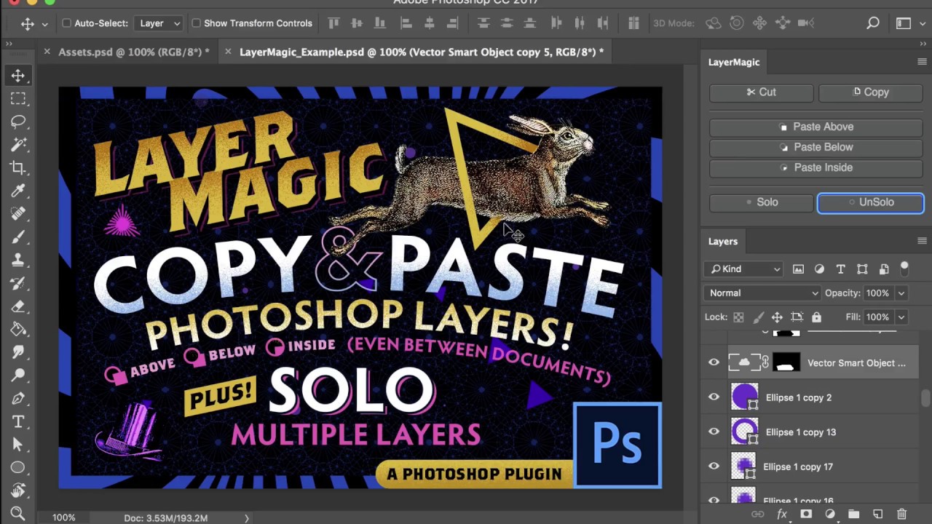Select the Spot Healing Brush tool
This screenshot has width=932, height=524.
click(x=18, y=214)
